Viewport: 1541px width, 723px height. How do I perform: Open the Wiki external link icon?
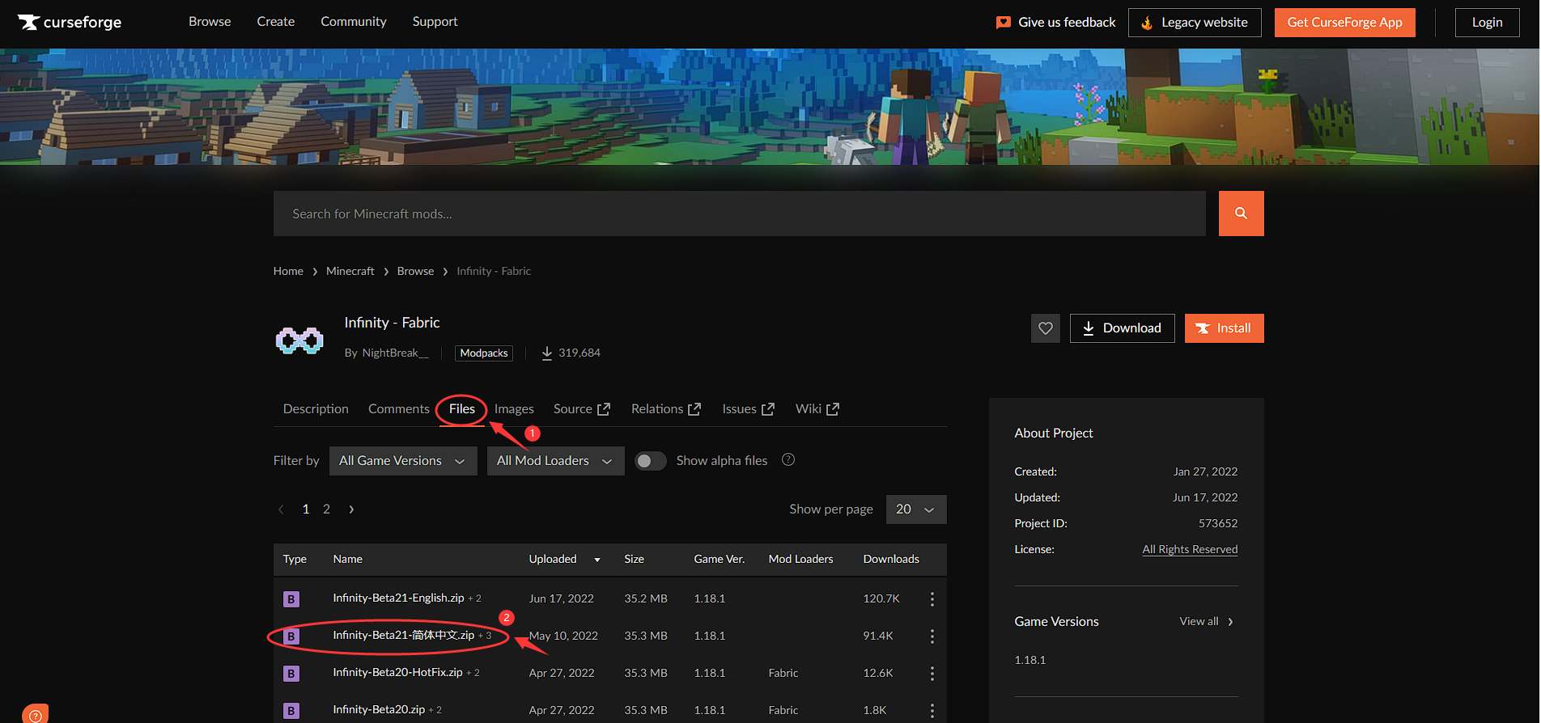click(x=833, y=409)
